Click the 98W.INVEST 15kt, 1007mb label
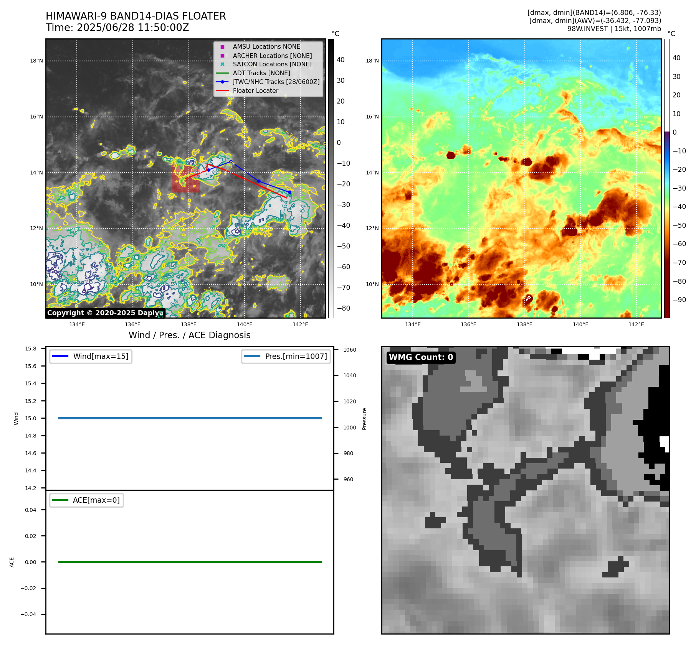 614,29
